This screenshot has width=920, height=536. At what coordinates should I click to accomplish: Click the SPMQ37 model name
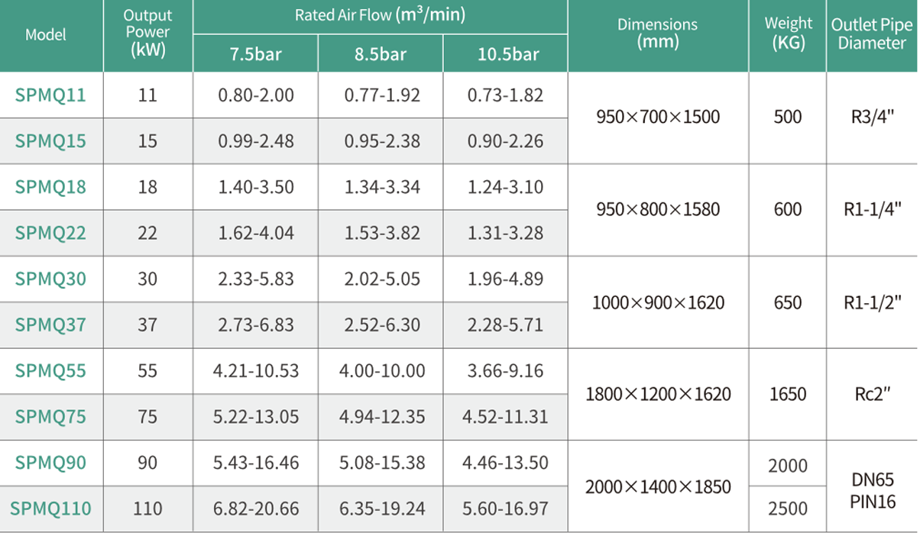50,325
